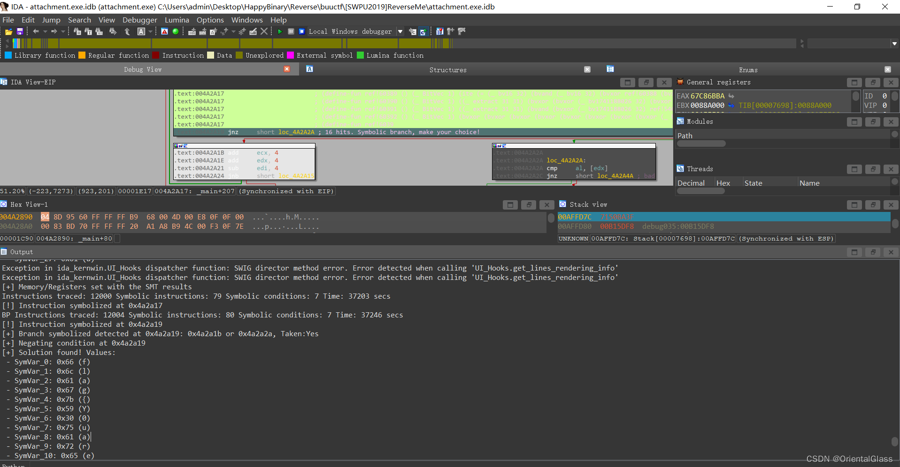Click the binary search '101' toolbar icon
The image size is (900, 467).
99,31
